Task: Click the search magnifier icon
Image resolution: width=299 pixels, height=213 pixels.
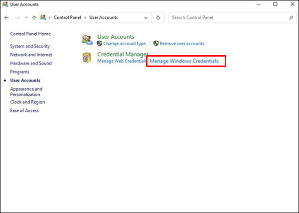Action: (x=291, y=18)
